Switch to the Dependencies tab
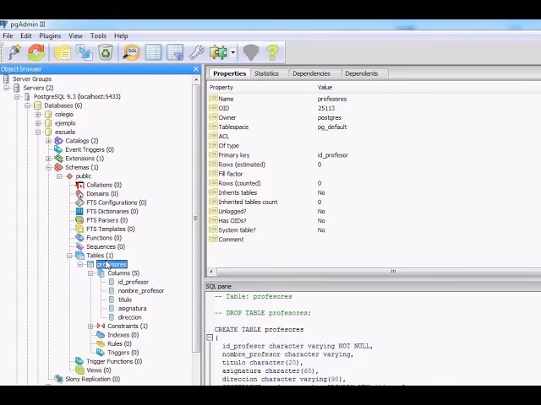 (311, 73)
